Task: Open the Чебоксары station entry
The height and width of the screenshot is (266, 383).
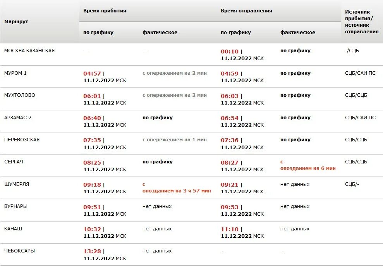Action: click(x=19, y=251)
